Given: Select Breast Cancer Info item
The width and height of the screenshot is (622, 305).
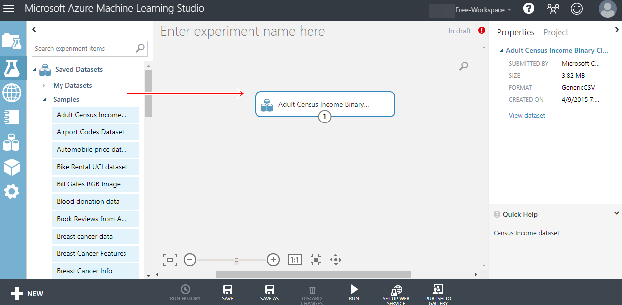Looking at the screenshot, I should point(95,271).
